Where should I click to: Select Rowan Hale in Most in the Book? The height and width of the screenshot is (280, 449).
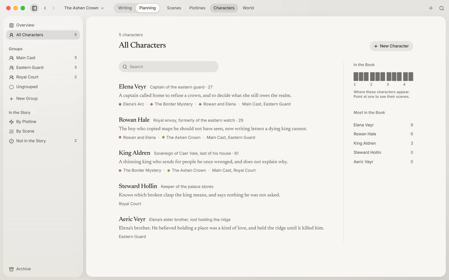[x=383, y=134]
